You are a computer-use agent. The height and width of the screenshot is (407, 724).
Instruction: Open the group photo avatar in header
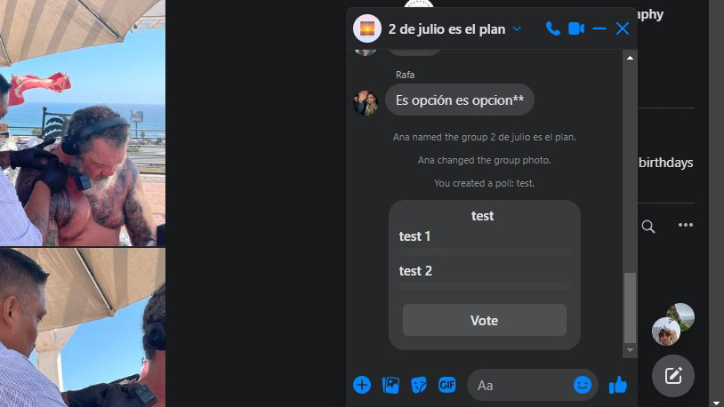367,28
